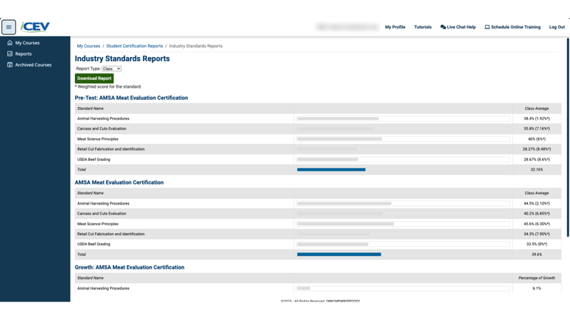Viewport: 570px width, 320px height.
Task: Click the Download Report button
Action: click(94, 78)
